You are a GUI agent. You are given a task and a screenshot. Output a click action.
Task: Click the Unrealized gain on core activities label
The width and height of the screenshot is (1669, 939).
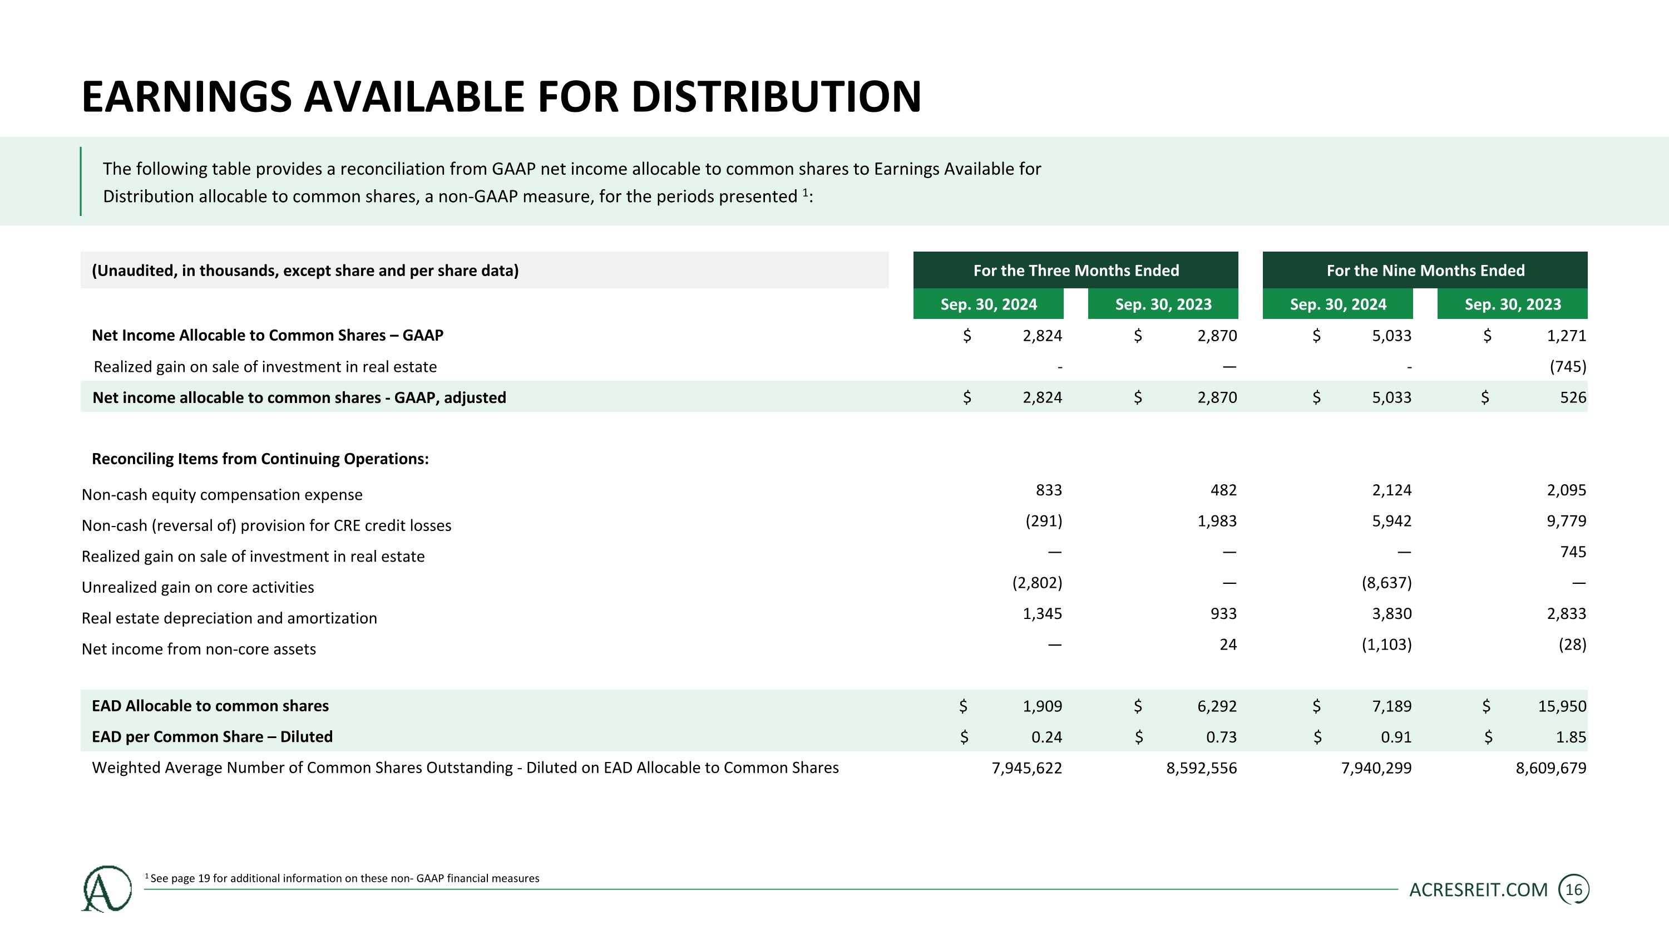click(197, 587)
